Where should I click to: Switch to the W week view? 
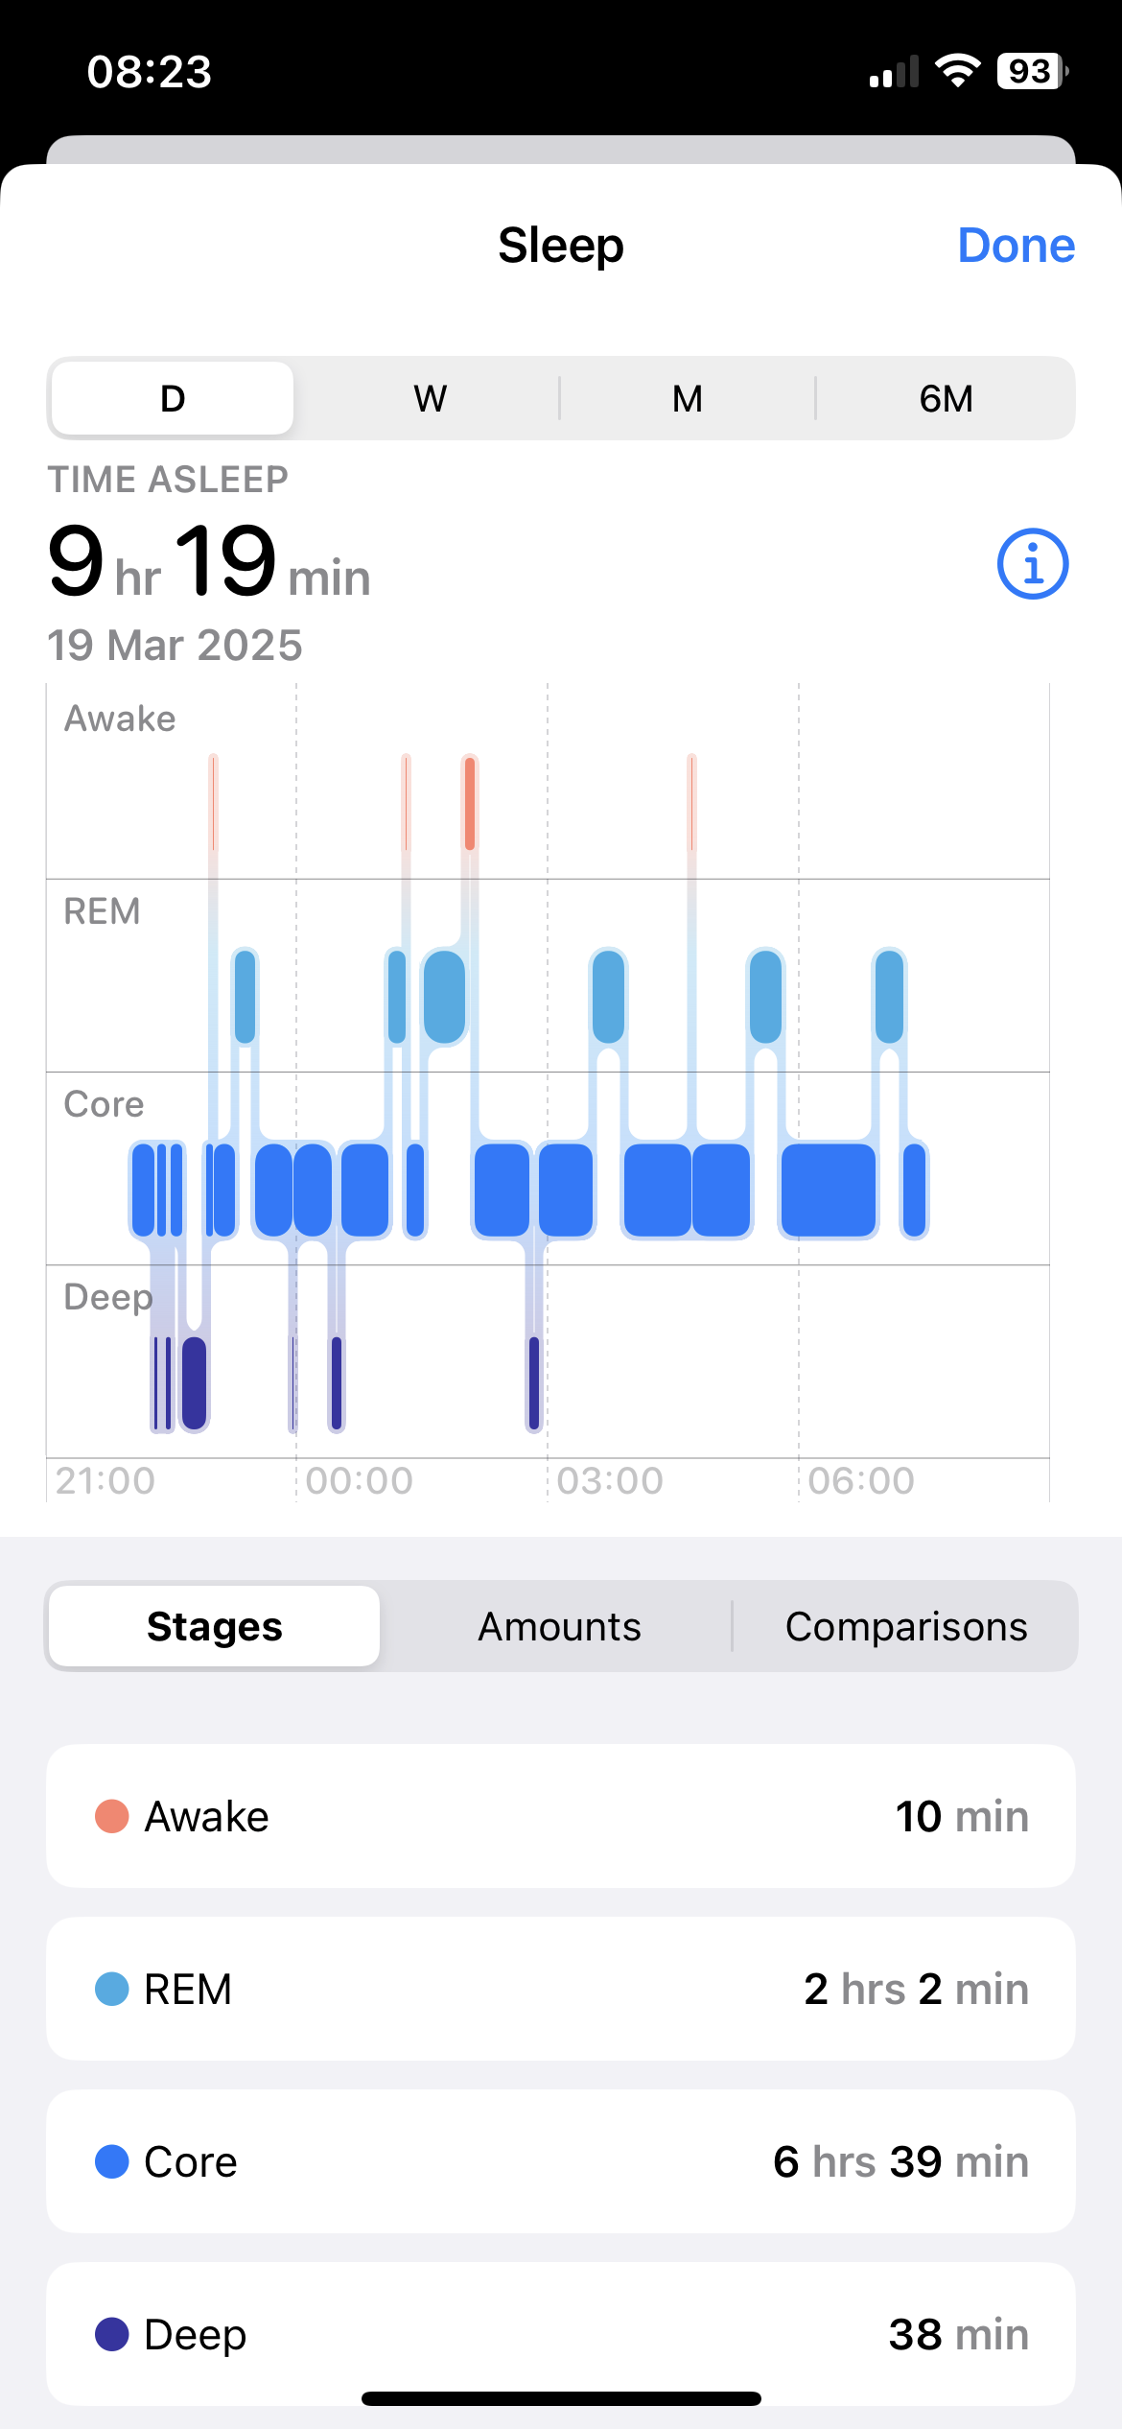[x=430, y=398]
